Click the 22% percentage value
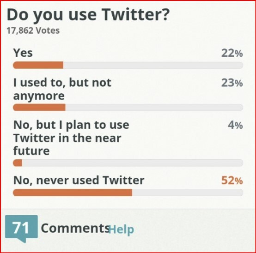The width and height of the screenshot is (256, 253). [x=232, y=53]
